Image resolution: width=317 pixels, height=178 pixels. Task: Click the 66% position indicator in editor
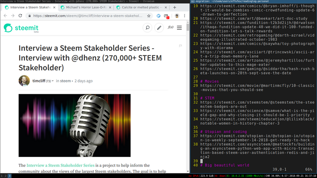click(x=308, y=169)
